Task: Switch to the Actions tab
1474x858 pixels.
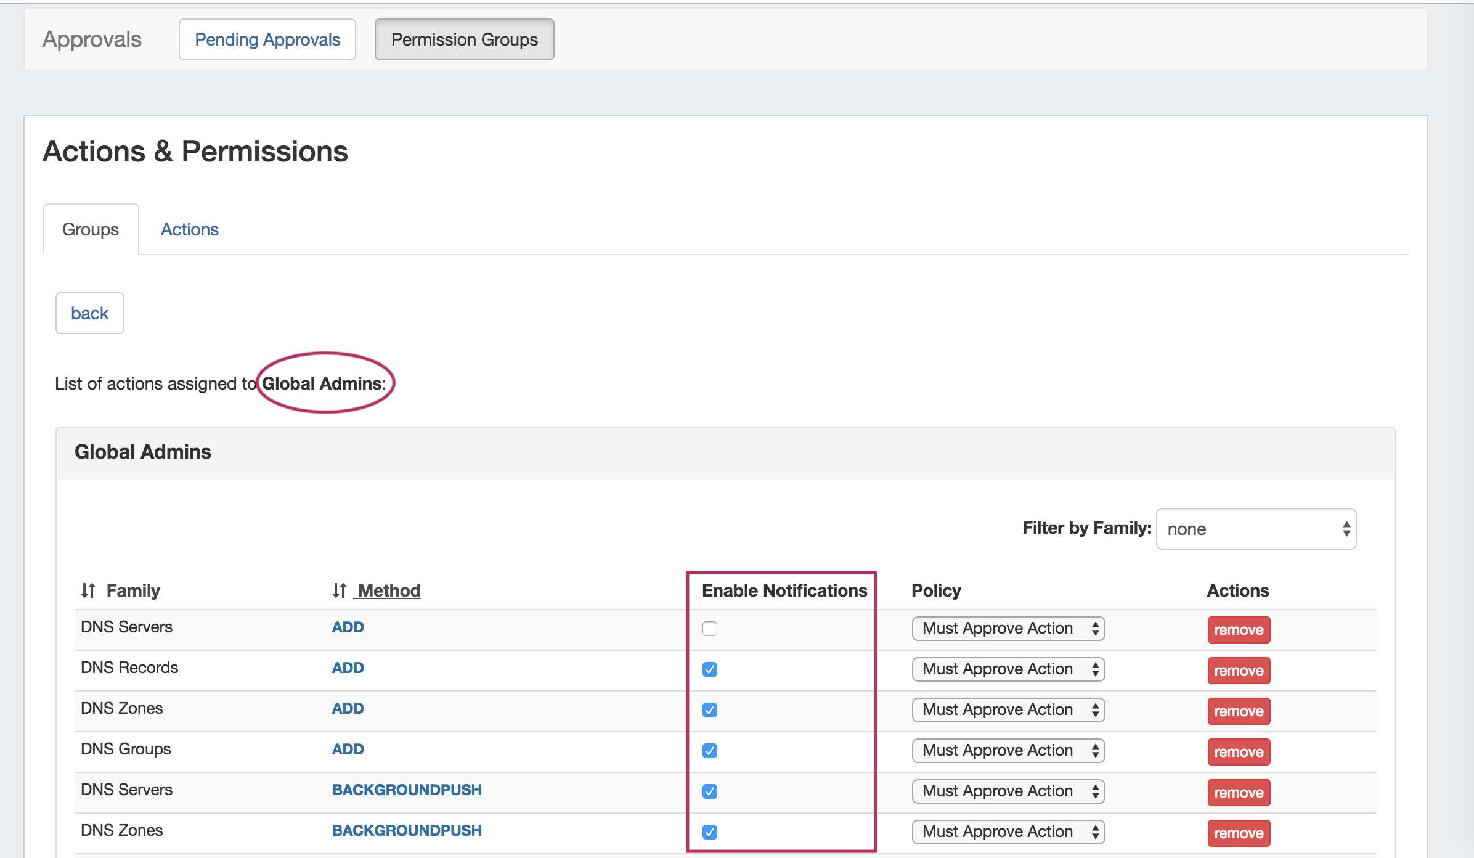Action: pos(189,229)
